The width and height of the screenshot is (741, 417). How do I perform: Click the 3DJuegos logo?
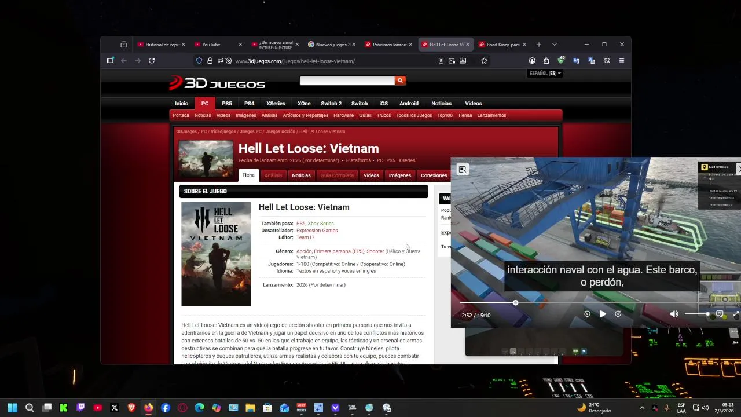point(217,83)
